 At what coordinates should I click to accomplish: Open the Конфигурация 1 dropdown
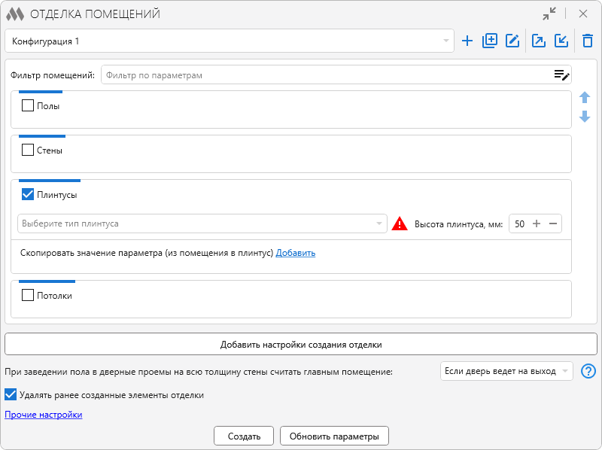tap(229, 41)
